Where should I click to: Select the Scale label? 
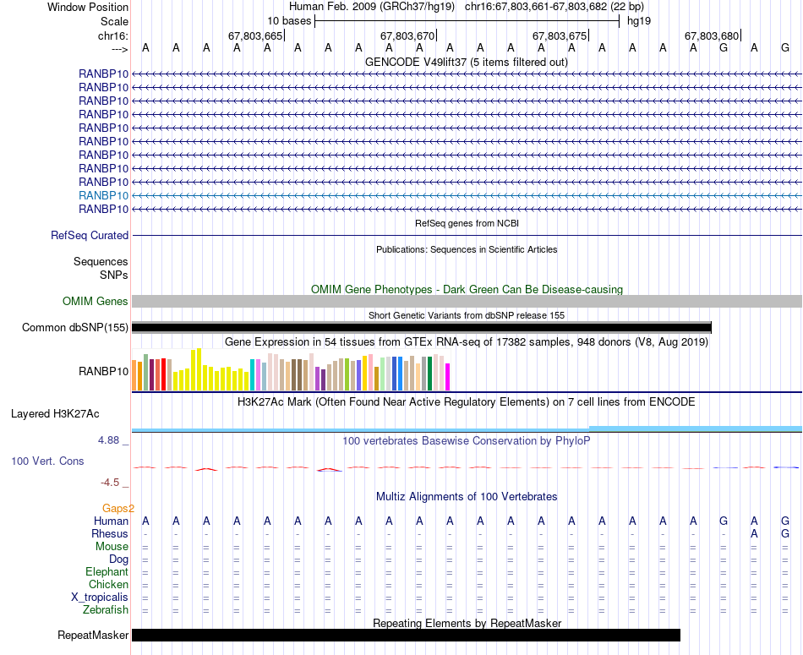click(114, 21)
